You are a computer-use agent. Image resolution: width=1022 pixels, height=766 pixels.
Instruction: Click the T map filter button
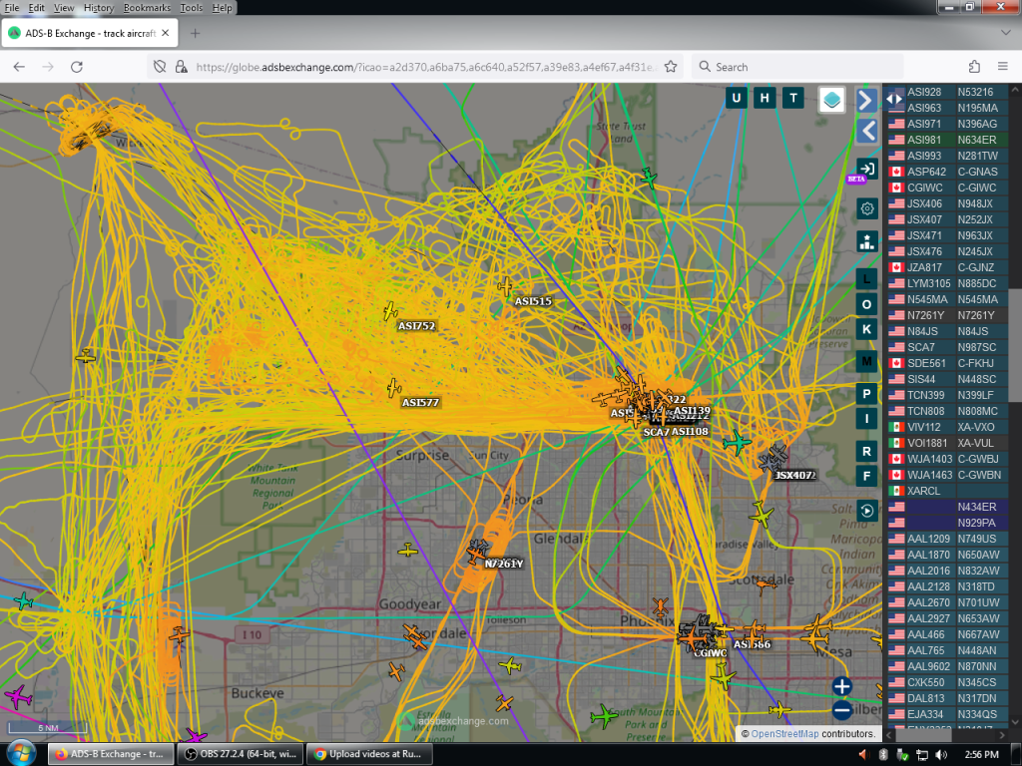[793, 99]
